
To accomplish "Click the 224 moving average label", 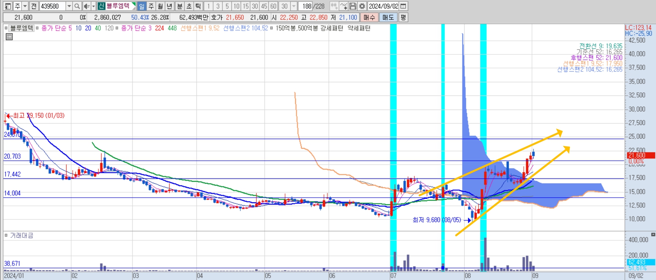I will [x=159, y=28].
